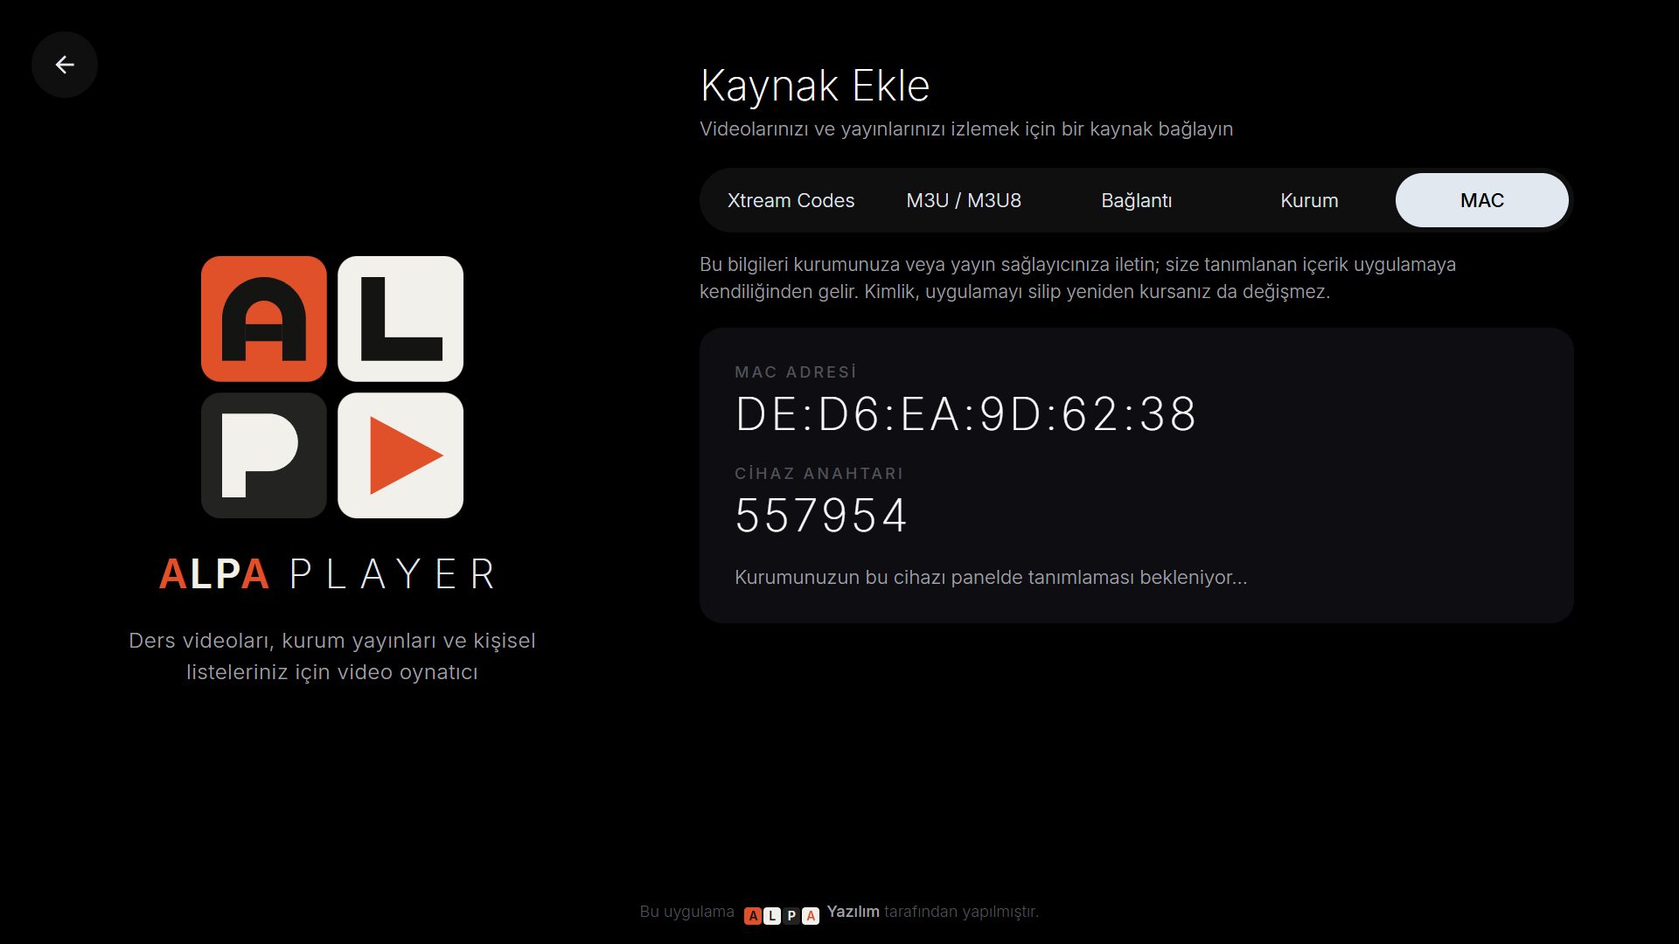The width and height of the screenshot is (1679, 944).
Task: Click the orange play triangle logo tile
Action: pos(401,455)
